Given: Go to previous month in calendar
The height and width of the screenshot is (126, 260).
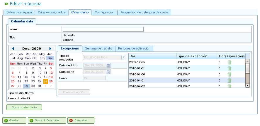Looking at the screenshot, I should tap(13, 49).
